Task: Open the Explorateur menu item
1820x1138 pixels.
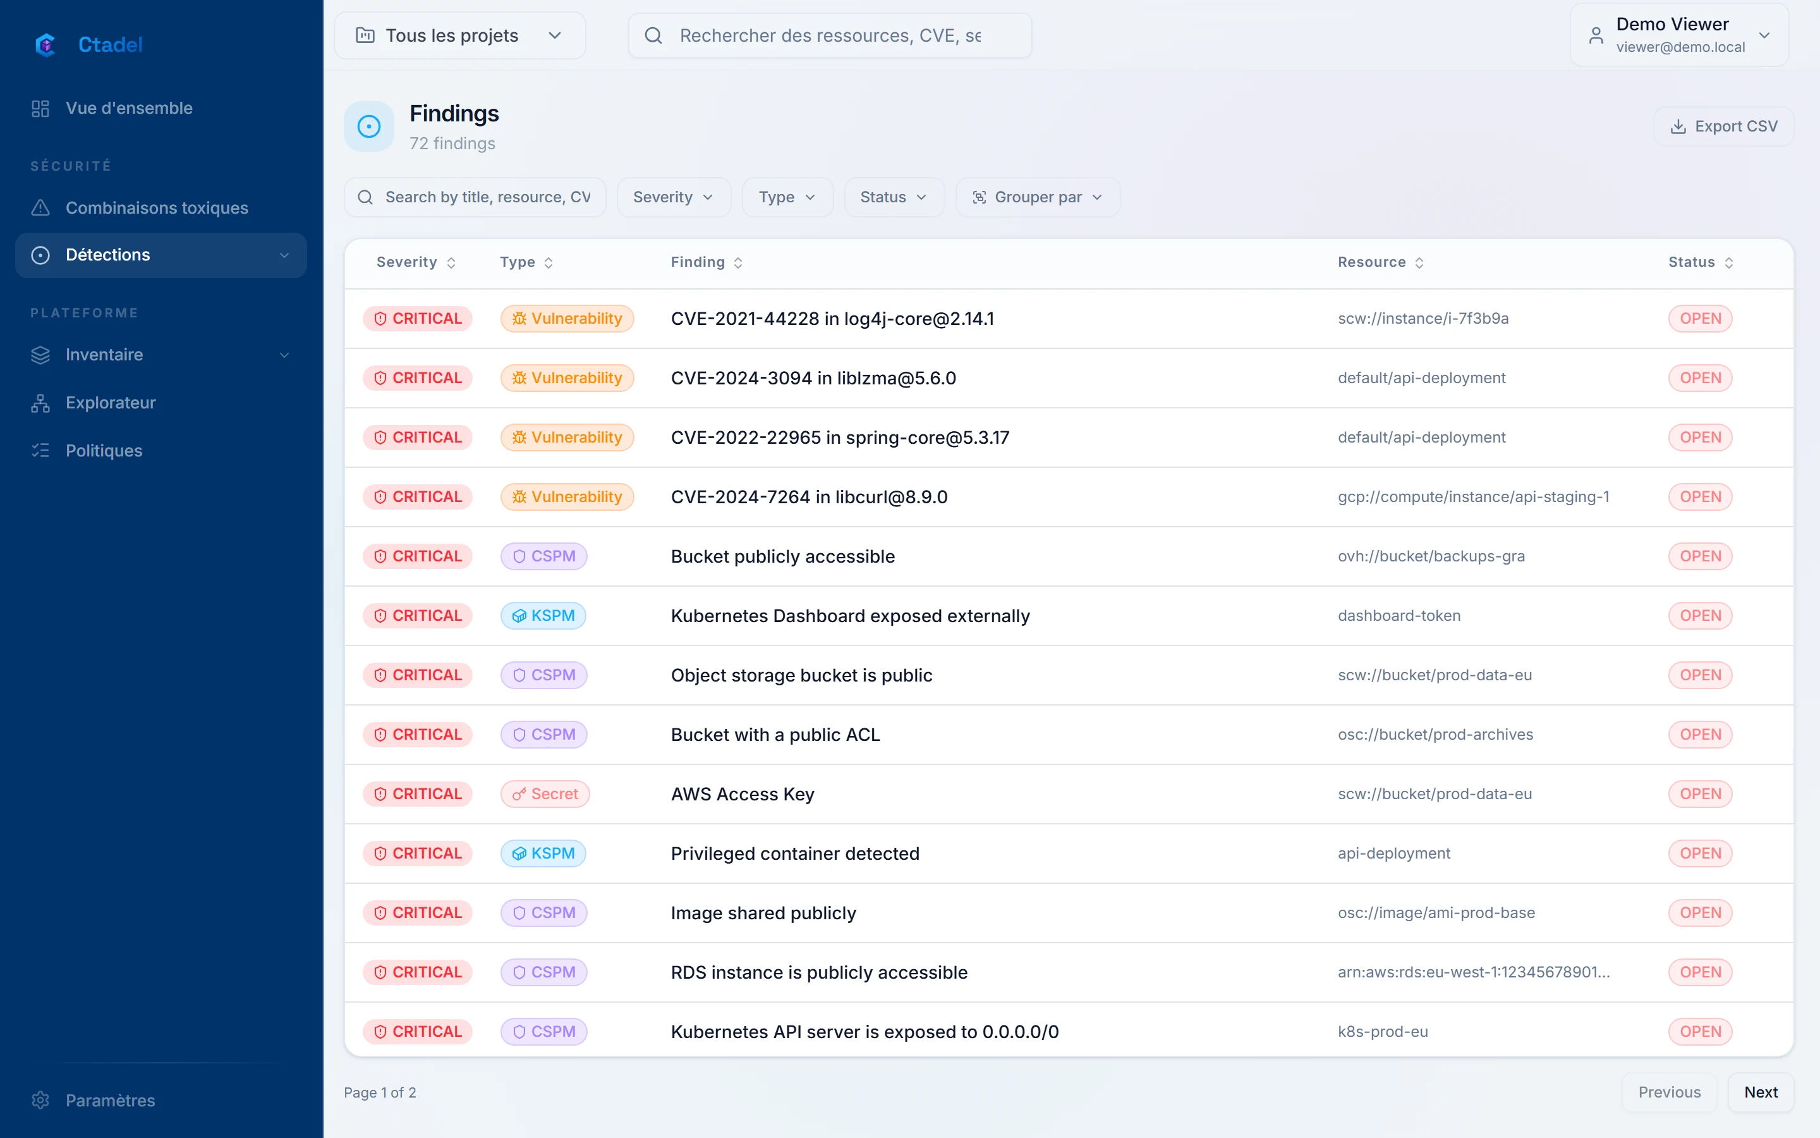Action: 160,403
